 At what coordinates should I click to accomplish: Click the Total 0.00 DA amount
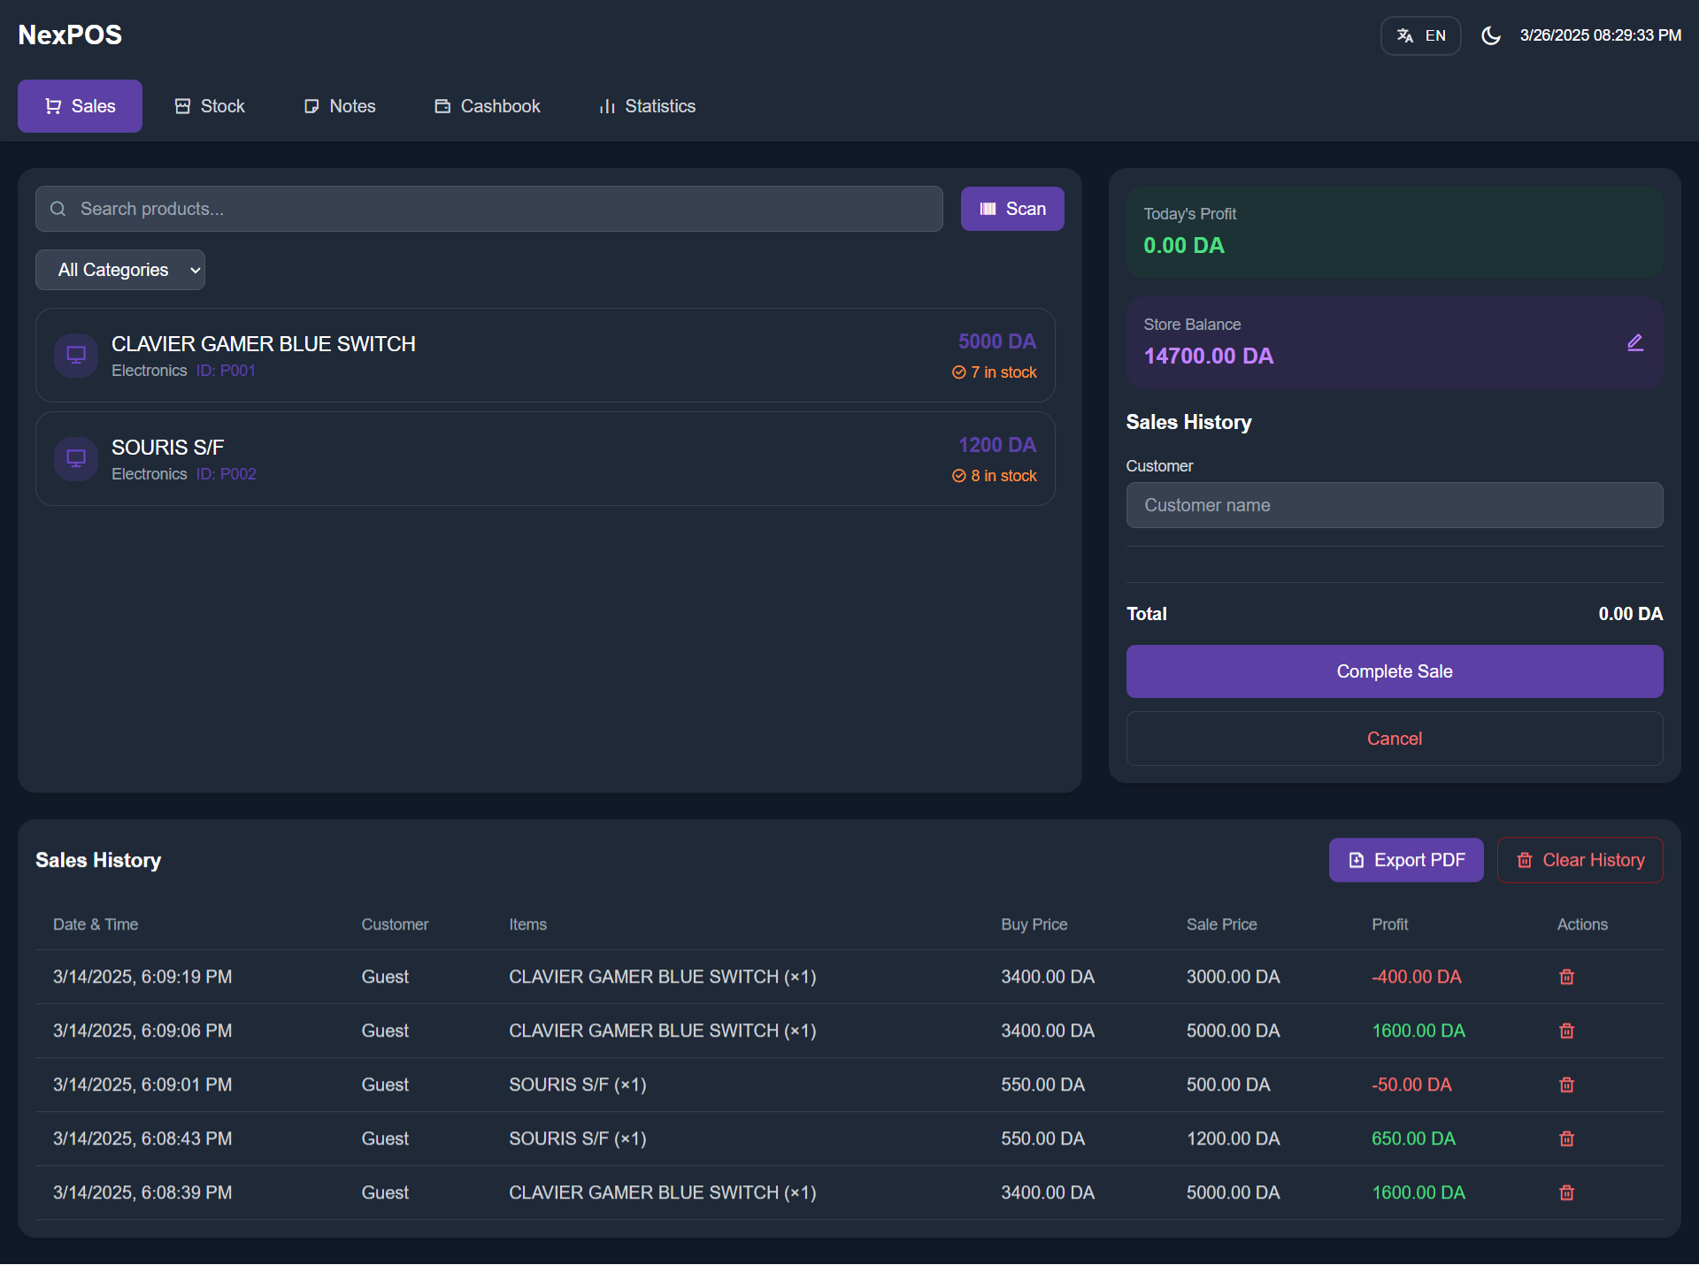1630,614
